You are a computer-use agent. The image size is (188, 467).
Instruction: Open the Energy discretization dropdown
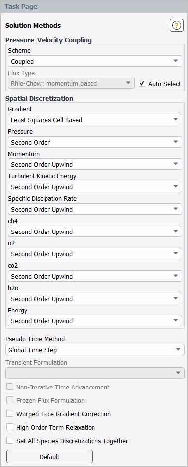(x=95, y=321)
